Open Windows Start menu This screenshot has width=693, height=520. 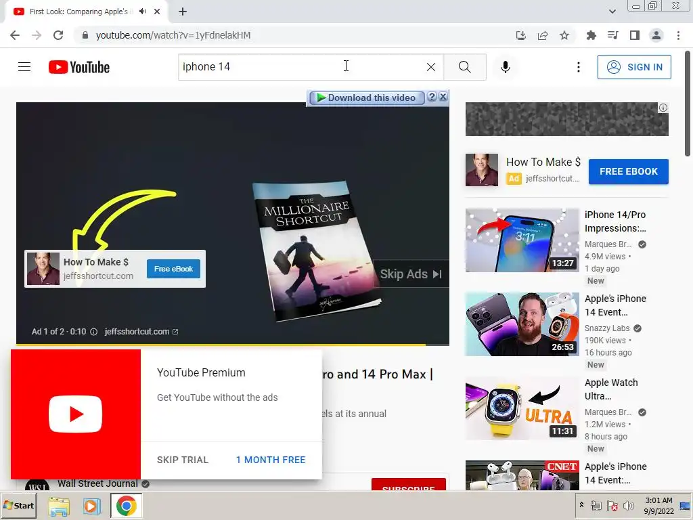coord(18,505)
